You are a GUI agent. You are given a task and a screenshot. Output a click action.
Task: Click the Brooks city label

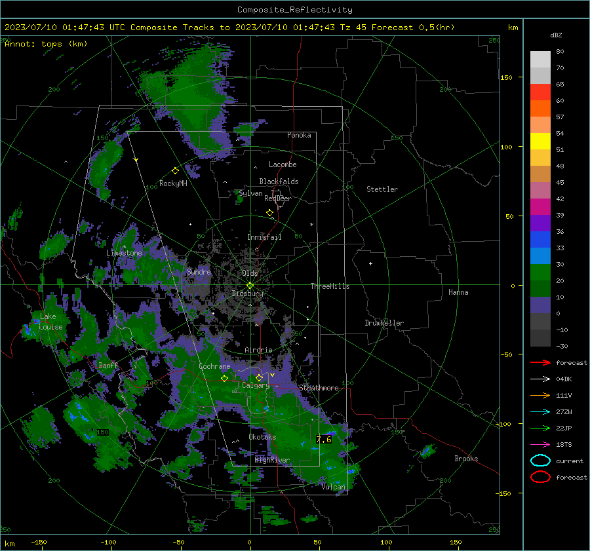click(x=466, y=459)
